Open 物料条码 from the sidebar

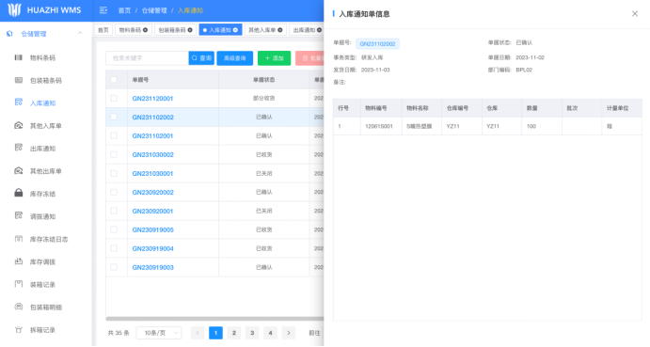(42, 57)
